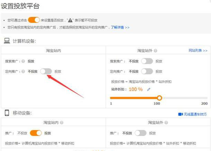Click help icon beside computer 淘宝站外 header
This screenshot has width=211, height=151.
tap(155, 51)
